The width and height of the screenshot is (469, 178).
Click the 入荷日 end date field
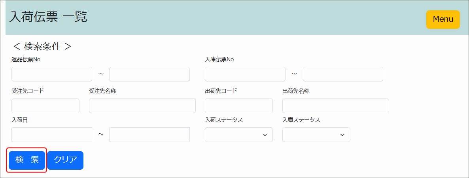coord(149,135)
